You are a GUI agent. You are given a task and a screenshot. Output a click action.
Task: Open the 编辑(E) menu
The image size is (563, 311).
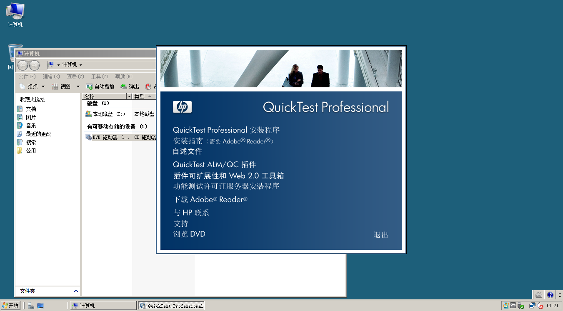tap(51, 77)
